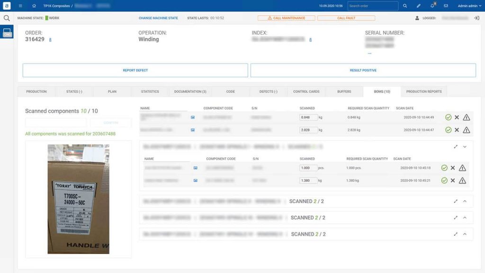485x273 pixels.
Task: Click warning triangle in 1.000 pcs row
Action: click(x=462, y=168)
